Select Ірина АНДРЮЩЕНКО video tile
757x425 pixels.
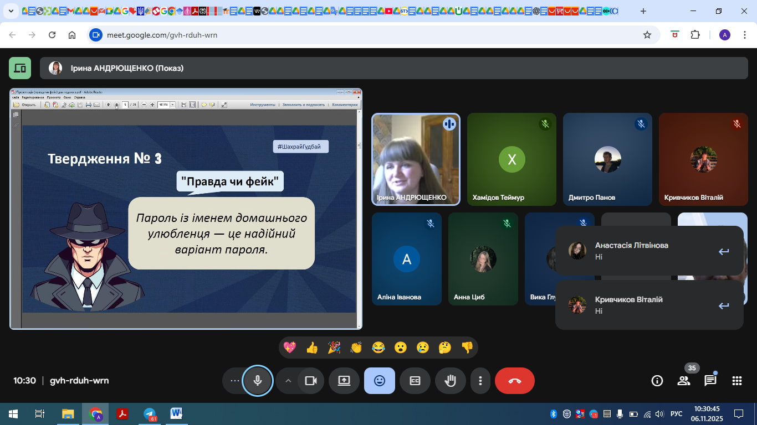416,159
